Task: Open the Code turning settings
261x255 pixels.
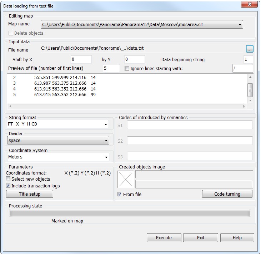Action: tap(227, 194)
